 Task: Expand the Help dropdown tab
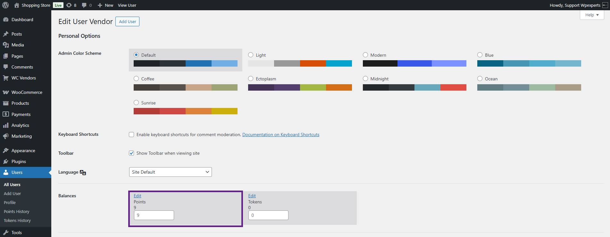pyautogui.click(x=592, y=15)
